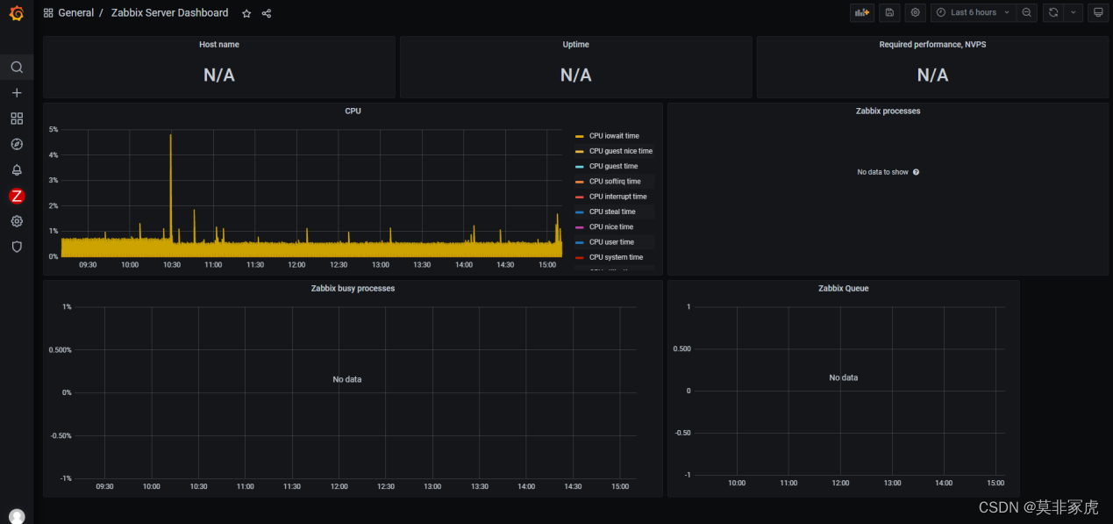Open the Last 6 hours time picker

[x=973, y=12]
